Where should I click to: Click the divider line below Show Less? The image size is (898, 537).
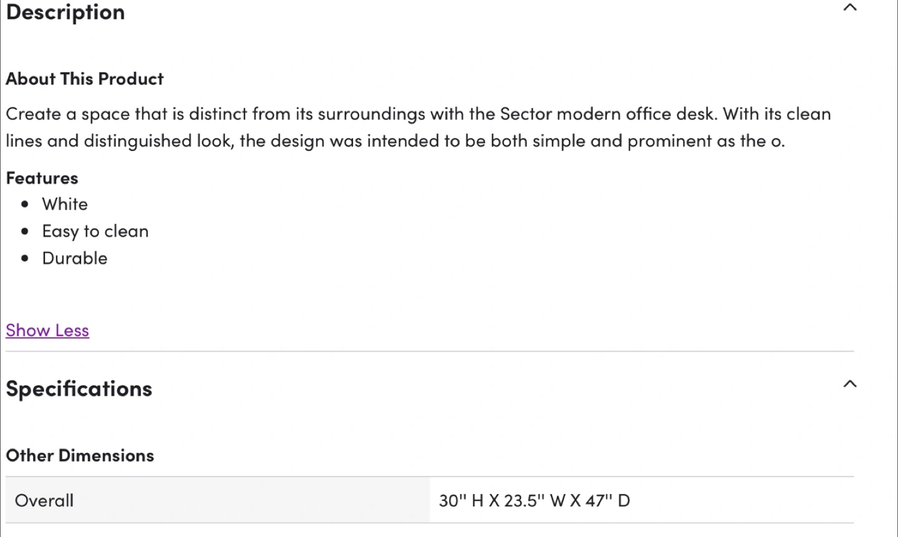tap(430, 351)
